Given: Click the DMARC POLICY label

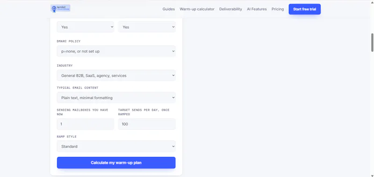Looking at the screenshot, I should coord(69,41).
